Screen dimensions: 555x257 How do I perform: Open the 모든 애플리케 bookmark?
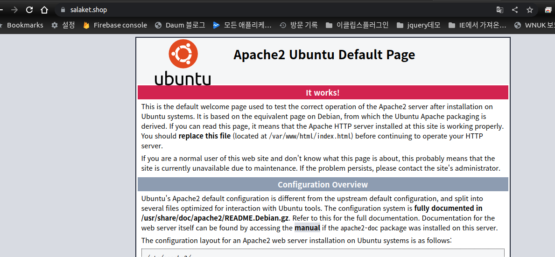[x=242, y=25]
